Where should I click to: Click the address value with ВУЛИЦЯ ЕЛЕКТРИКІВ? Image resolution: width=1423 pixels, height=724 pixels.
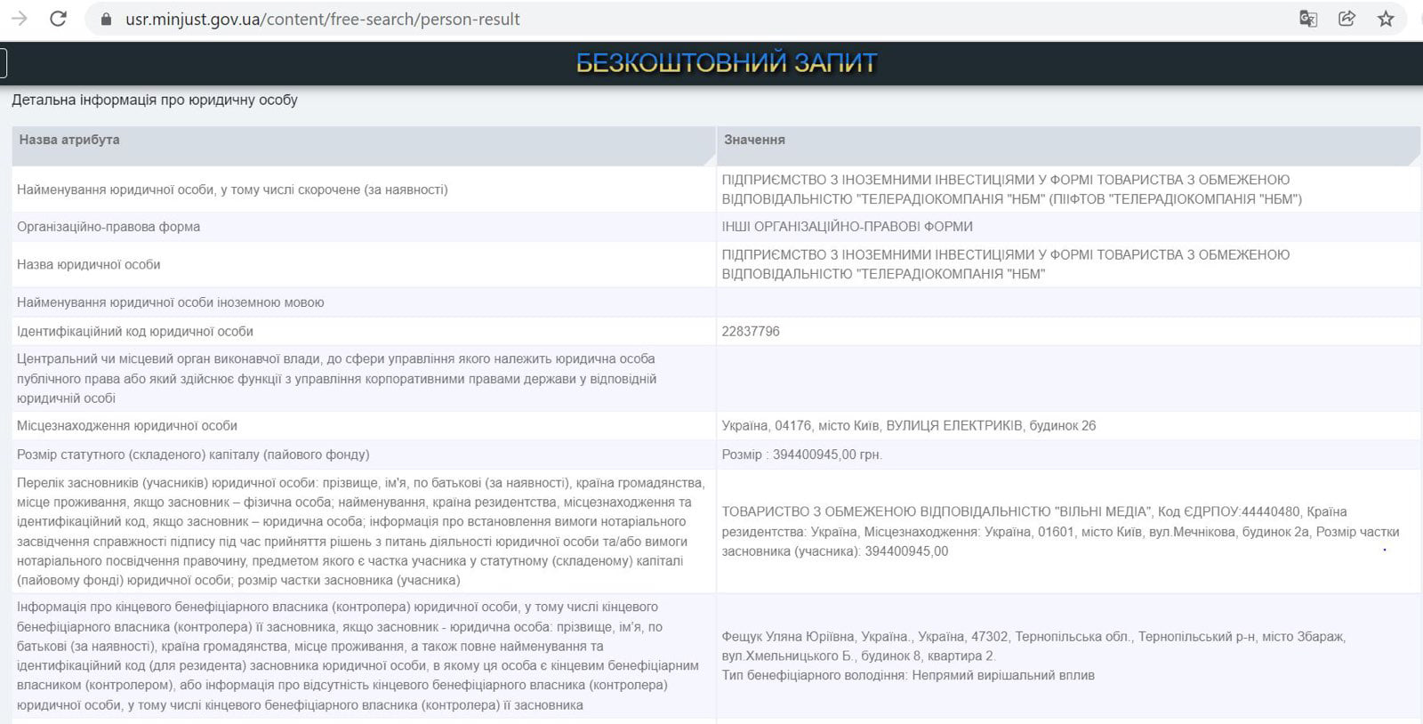tap(908, 426)
